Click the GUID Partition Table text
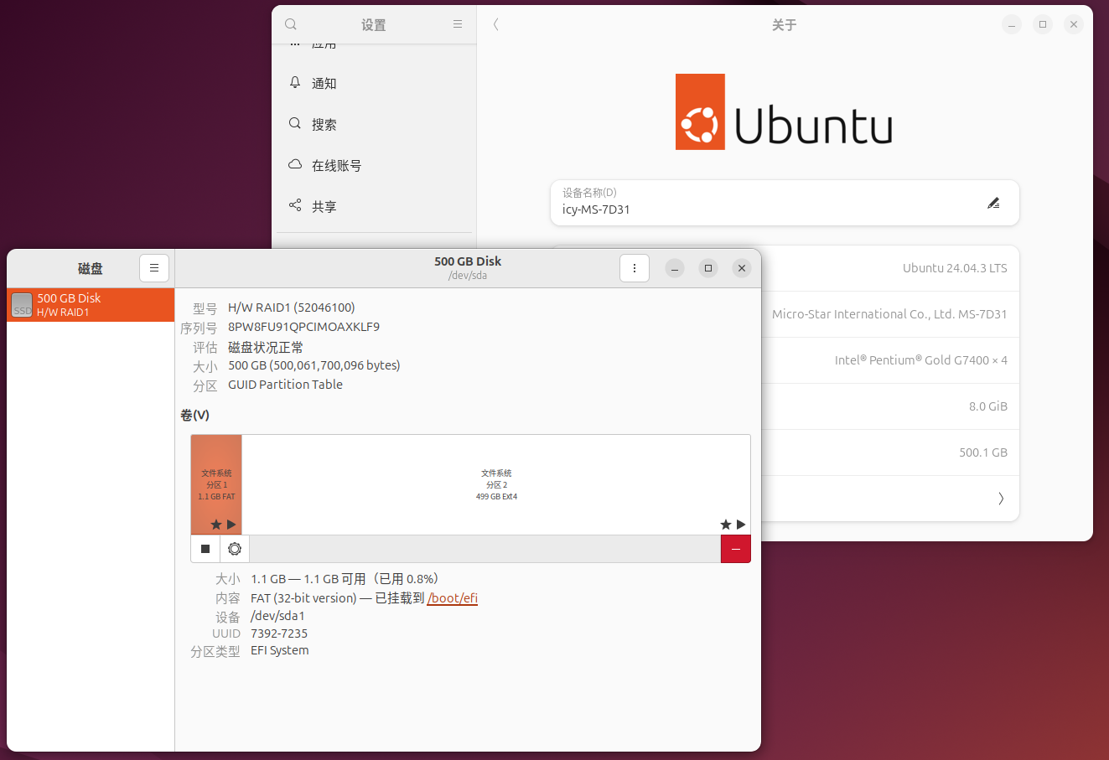1109x760 pixels. tap(285, 385)
